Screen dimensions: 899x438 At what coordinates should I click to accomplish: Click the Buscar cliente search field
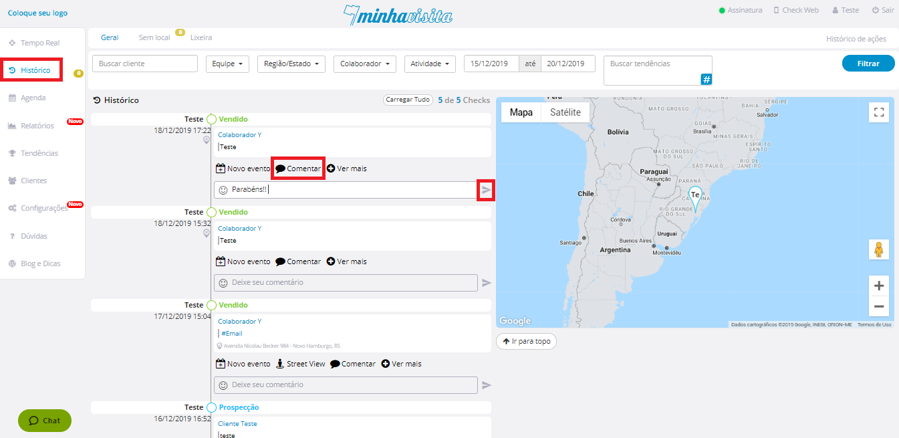coord(145,64)
